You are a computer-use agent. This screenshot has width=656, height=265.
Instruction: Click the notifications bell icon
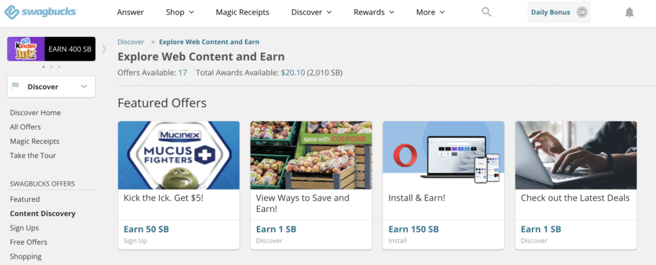pyautogui.click(x=630, y=12)
